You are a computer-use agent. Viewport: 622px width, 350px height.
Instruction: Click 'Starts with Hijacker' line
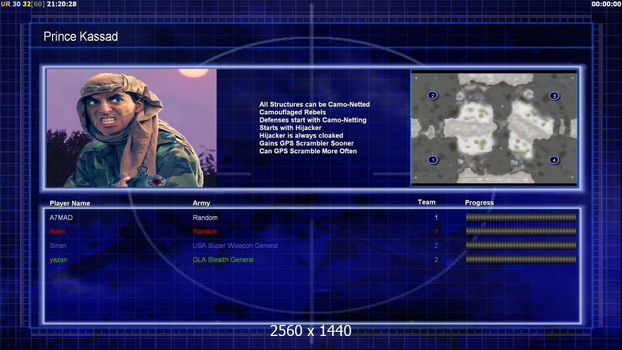point(291,128)
